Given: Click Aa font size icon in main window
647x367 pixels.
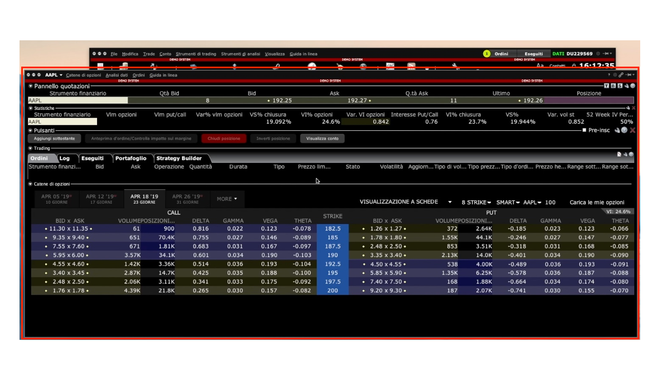Looking at the screenshot, I should [540, 65].
